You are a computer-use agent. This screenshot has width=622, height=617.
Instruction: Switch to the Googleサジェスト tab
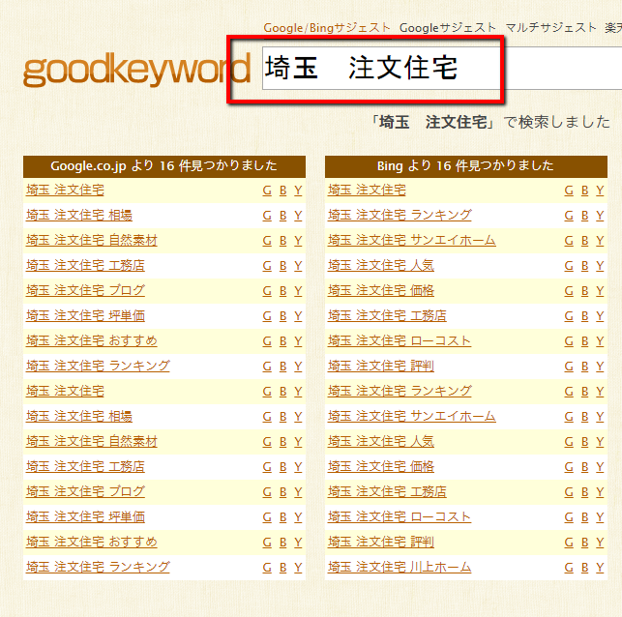pyautogui.click(x=448, y=28)
